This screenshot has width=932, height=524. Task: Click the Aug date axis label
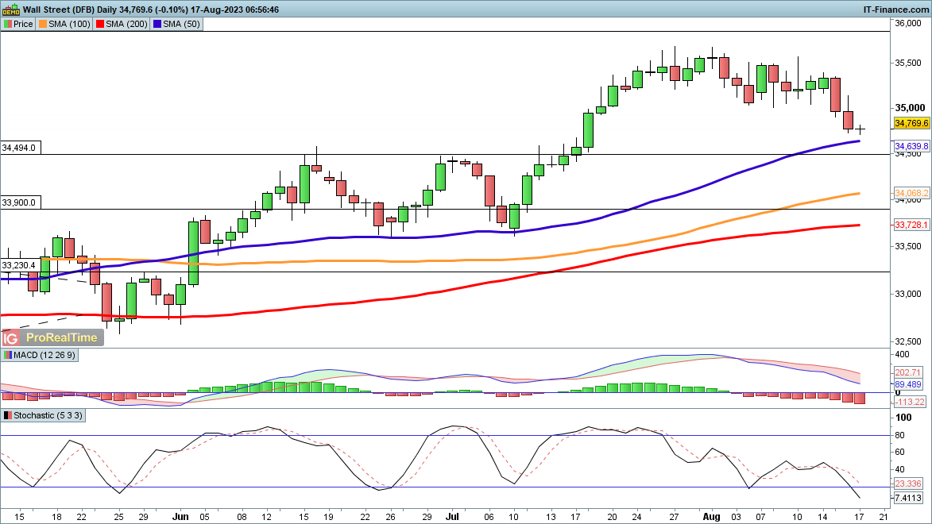[x=711, y=517]
